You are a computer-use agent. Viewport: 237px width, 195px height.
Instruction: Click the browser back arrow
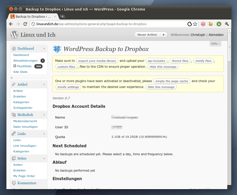coord(11,24)
